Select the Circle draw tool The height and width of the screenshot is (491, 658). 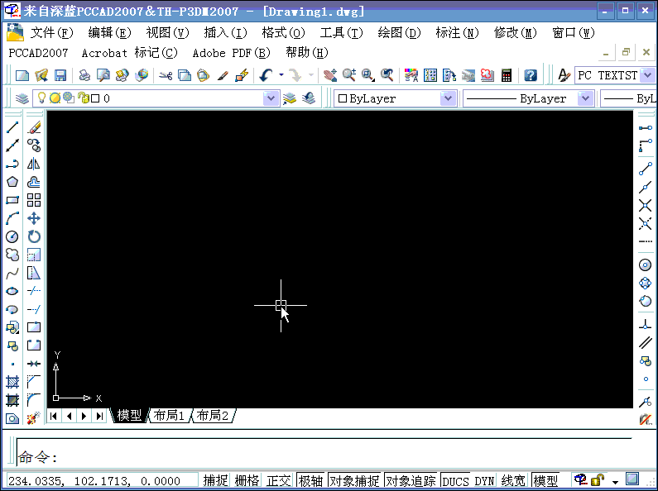click(12, 236)
